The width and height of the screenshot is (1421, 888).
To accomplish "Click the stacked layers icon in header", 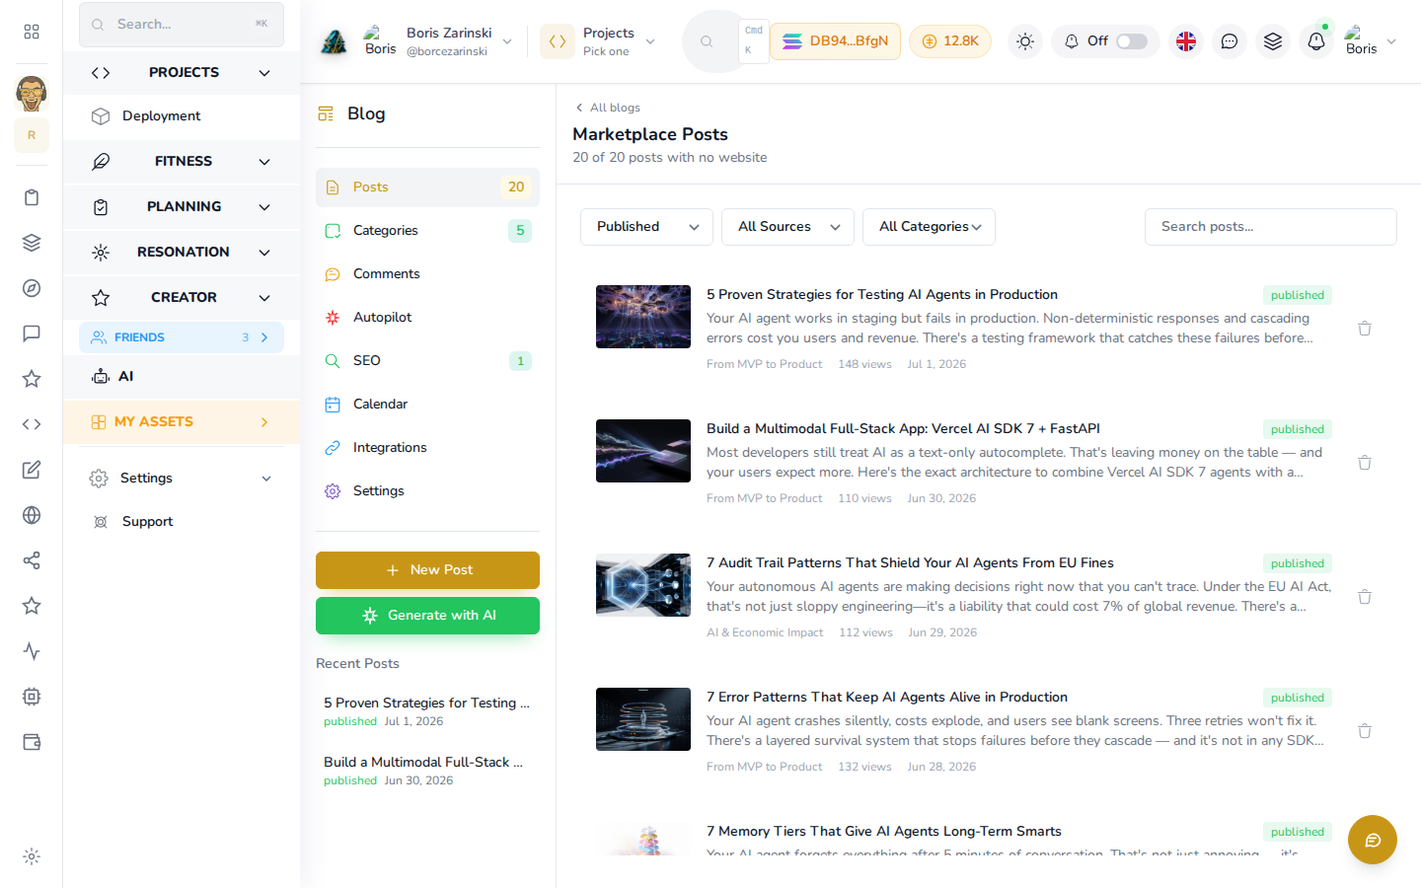I will pos(1273,41).
